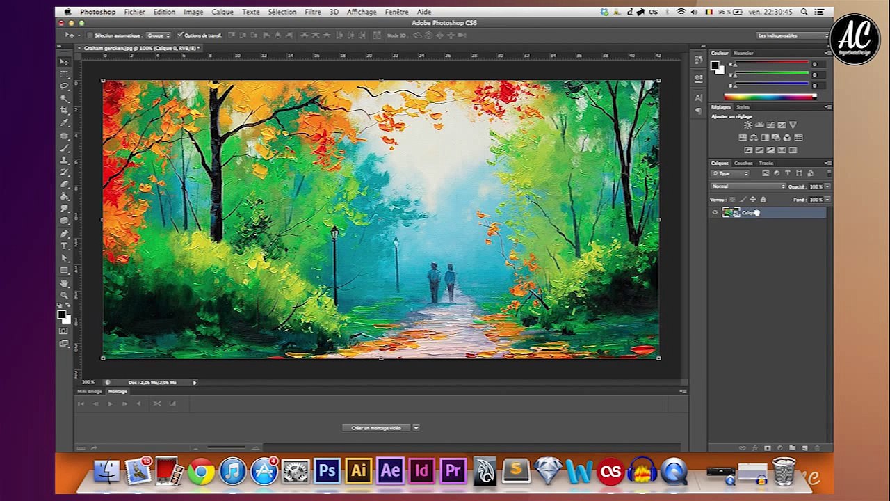Launch After Effects from the Dock

(390, 471)
